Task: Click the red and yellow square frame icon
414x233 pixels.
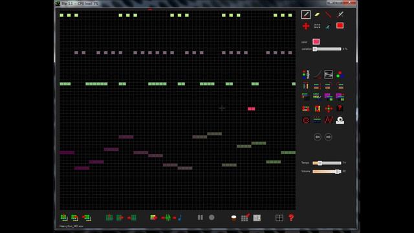Action: coord(317,109)
